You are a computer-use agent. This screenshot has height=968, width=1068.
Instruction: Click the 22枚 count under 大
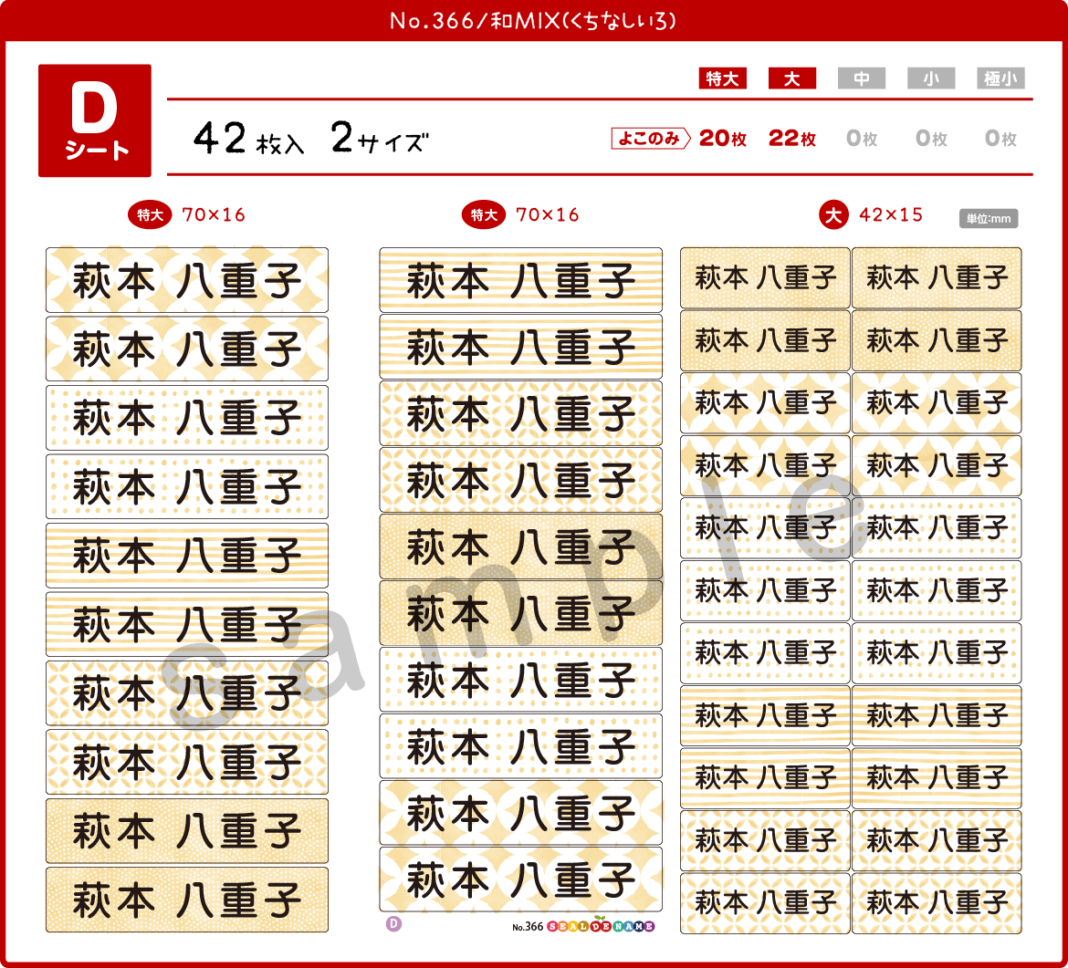(x=792, y=138)
